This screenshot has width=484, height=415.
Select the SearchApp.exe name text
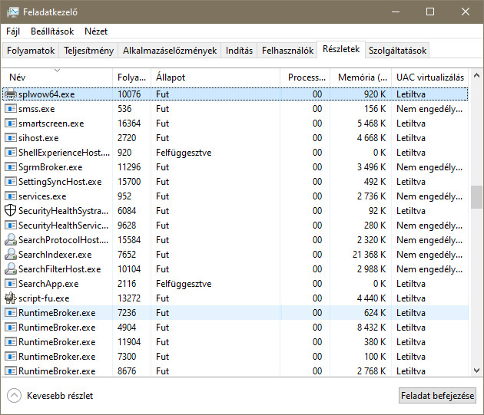(x=48, y=283)
